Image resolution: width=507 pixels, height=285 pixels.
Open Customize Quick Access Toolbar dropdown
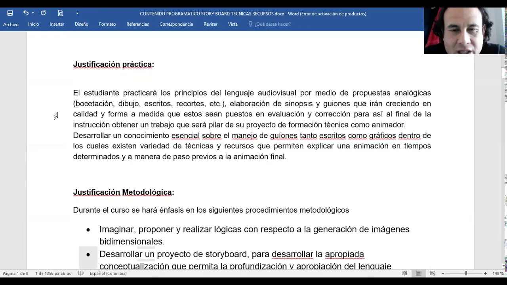pyautogui.click(x=77, y=13)
